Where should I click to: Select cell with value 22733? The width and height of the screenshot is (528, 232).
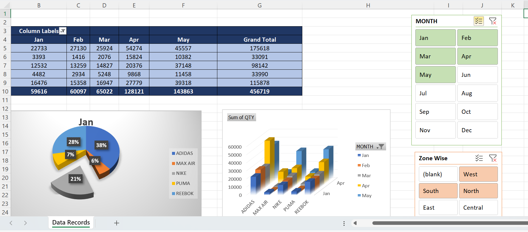[39, 48]
